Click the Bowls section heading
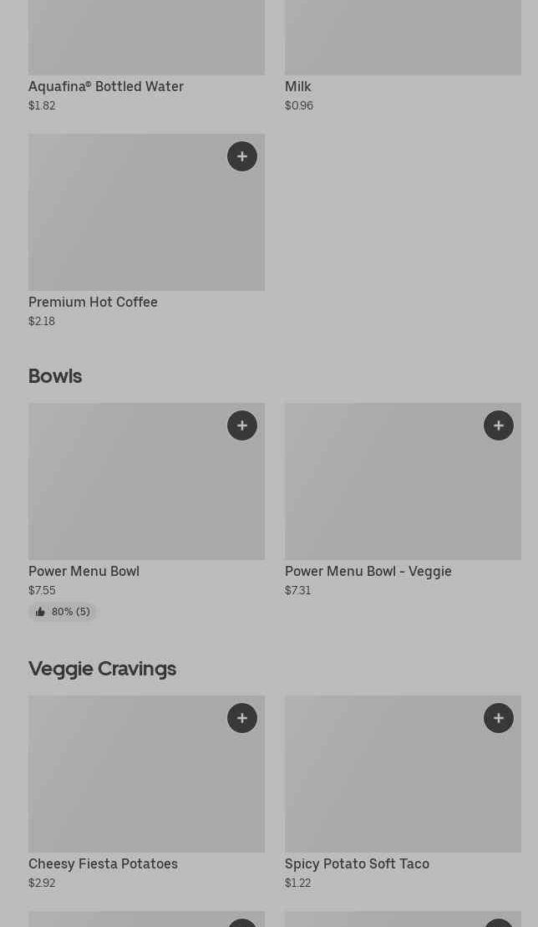Image resolution: width=538 pixels, height=927 pixels. pyautogui.click(x=55, y=376)
